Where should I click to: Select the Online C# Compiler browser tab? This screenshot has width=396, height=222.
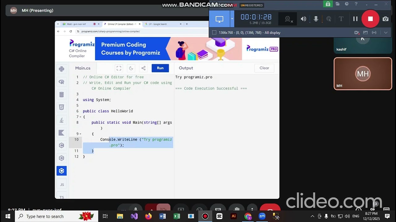click(122, 24)
